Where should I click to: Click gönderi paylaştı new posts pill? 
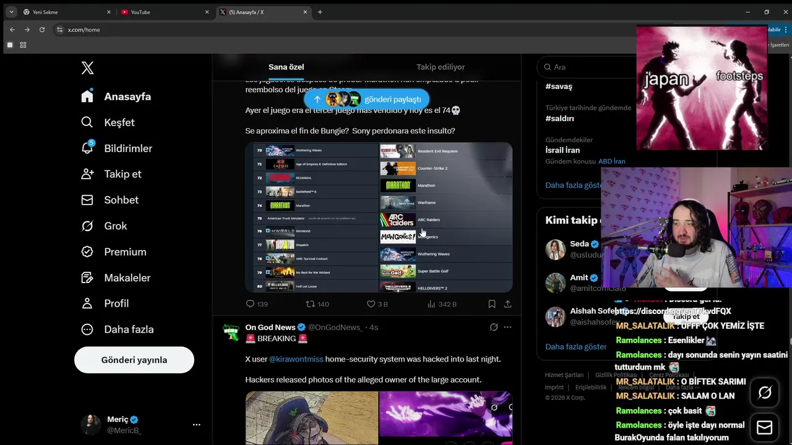point(366,99)
